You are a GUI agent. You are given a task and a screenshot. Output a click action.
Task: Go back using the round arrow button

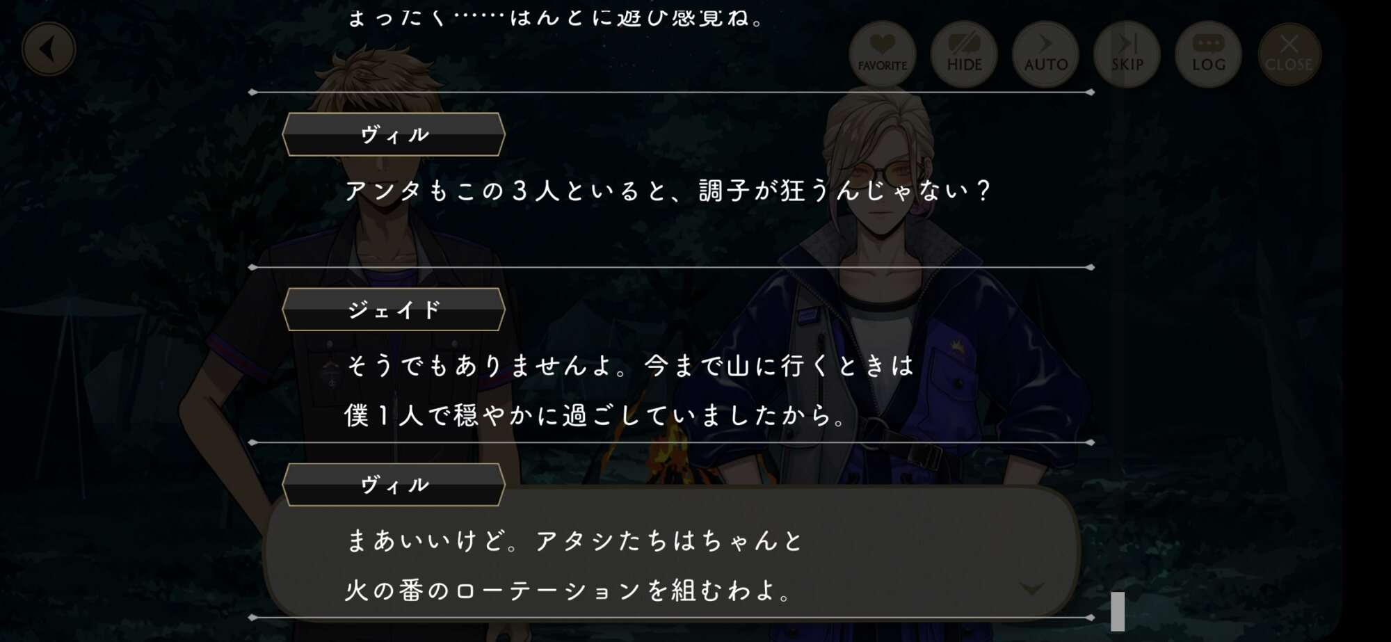click(49, 49)
